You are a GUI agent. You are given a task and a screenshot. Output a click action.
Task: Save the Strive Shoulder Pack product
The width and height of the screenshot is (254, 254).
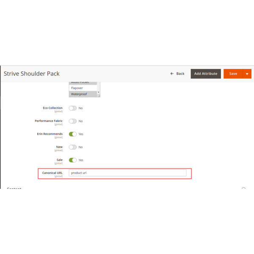point(233,74)
